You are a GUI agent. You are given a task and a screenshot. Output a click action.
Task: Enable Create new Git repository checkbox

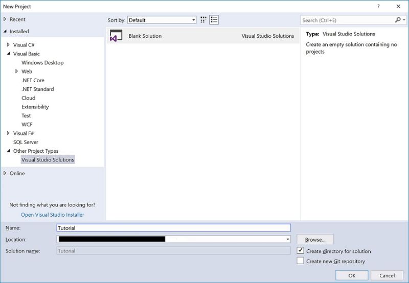tap(300, 261)
